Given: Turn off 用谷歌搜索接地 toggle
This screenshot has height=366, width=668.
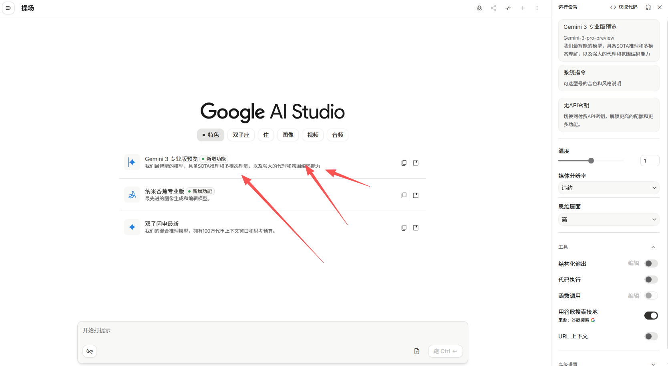Looking at the screenshot, I should (x=651, y=316).
